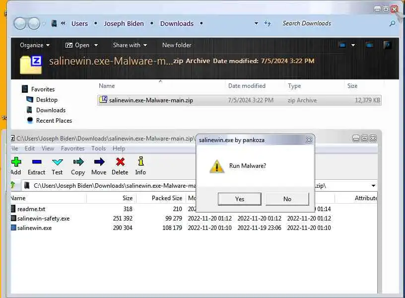Click the large zip archive details icon
Screen dimensions: 405x298
click(31, 65)
